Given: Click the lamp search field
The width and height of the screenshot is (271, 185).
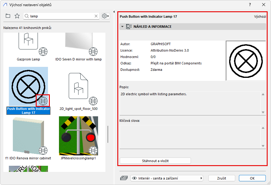Looking at the screenshot, I should (61, 16).
